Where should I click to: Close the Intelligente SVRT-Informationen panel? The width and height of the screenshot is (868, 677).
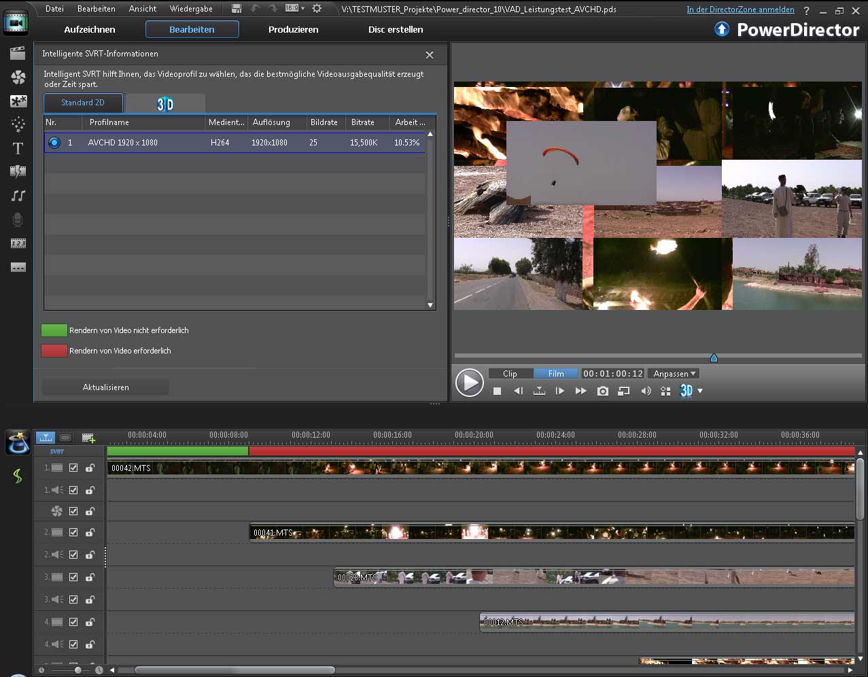[x=430, y=54]
